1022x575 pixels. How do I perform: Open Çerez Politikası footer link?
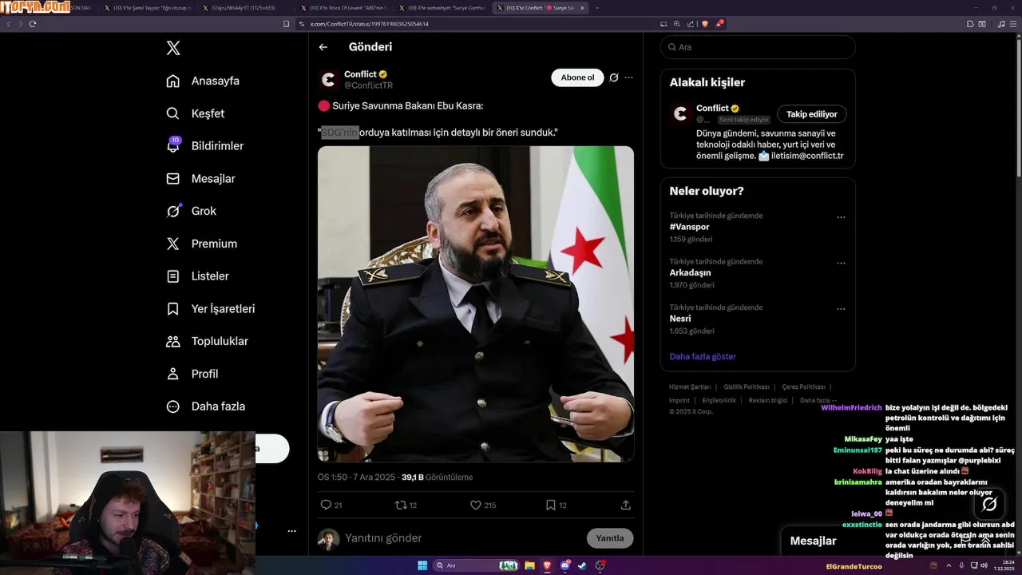804,387
